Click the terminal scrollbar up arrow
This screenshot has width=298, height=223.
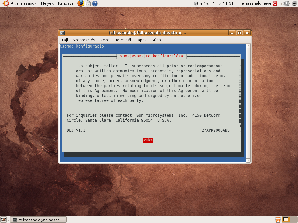click(x=248, y=46)
